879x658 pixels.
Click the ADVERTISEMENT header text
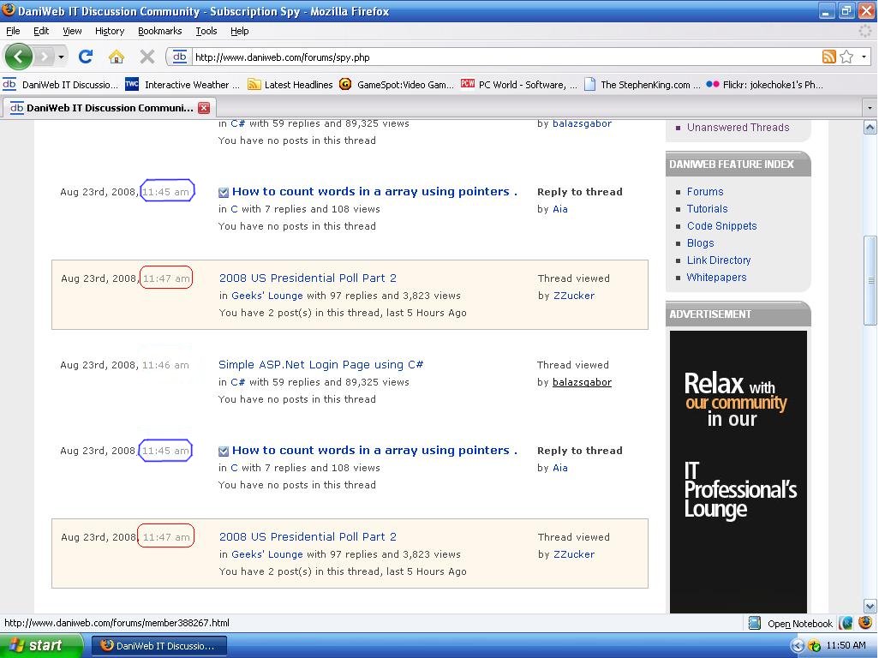coord(710,314)
